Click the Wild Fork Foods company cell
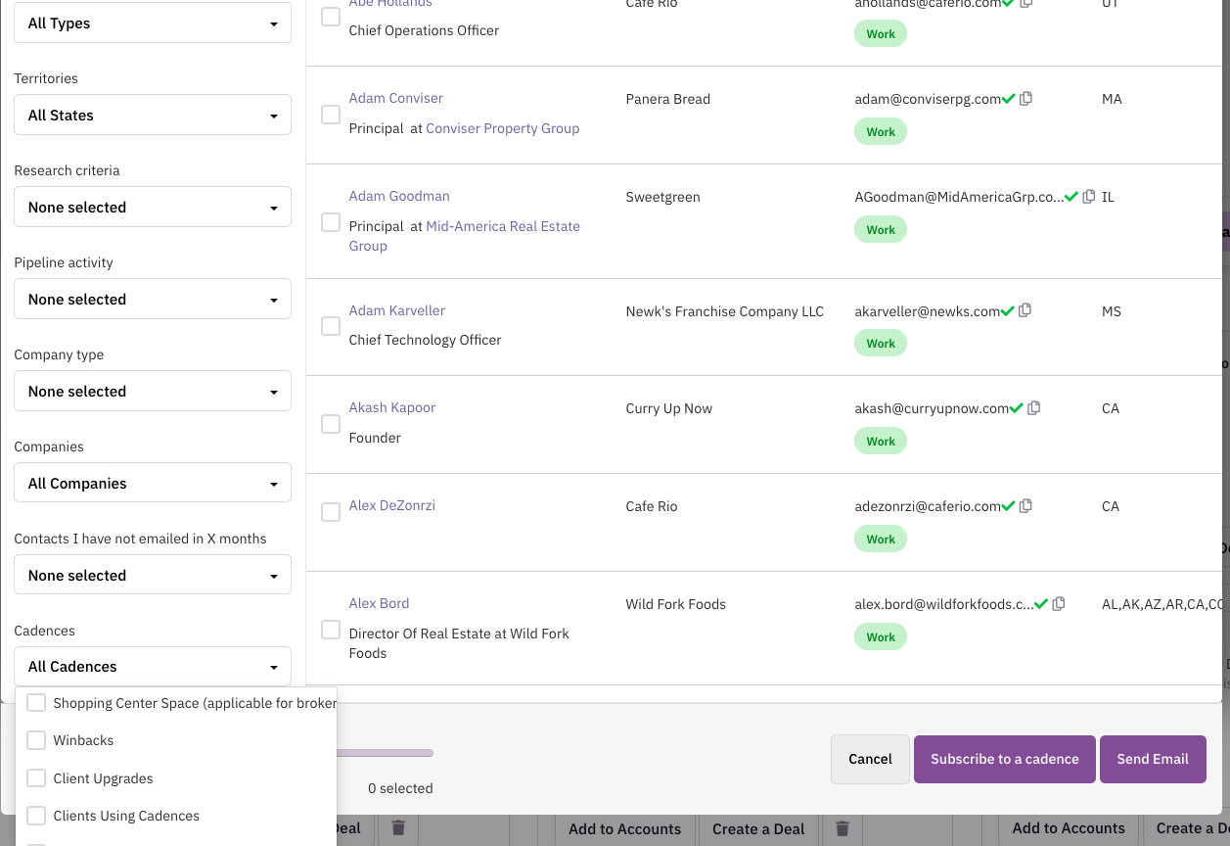The image size is (1230, 846). (x=676, y=604)
